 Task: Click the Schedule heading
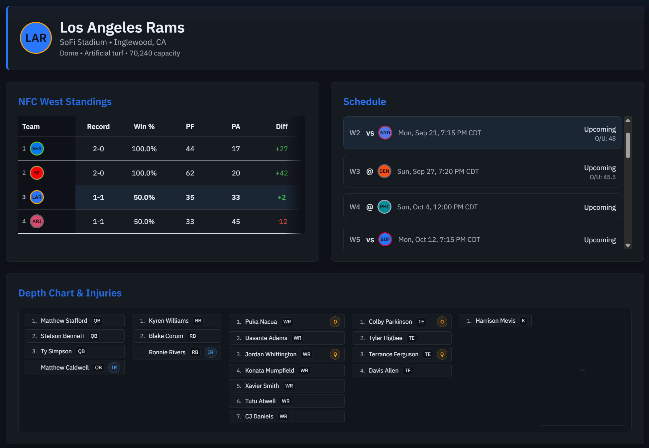[x=365, y=102]
